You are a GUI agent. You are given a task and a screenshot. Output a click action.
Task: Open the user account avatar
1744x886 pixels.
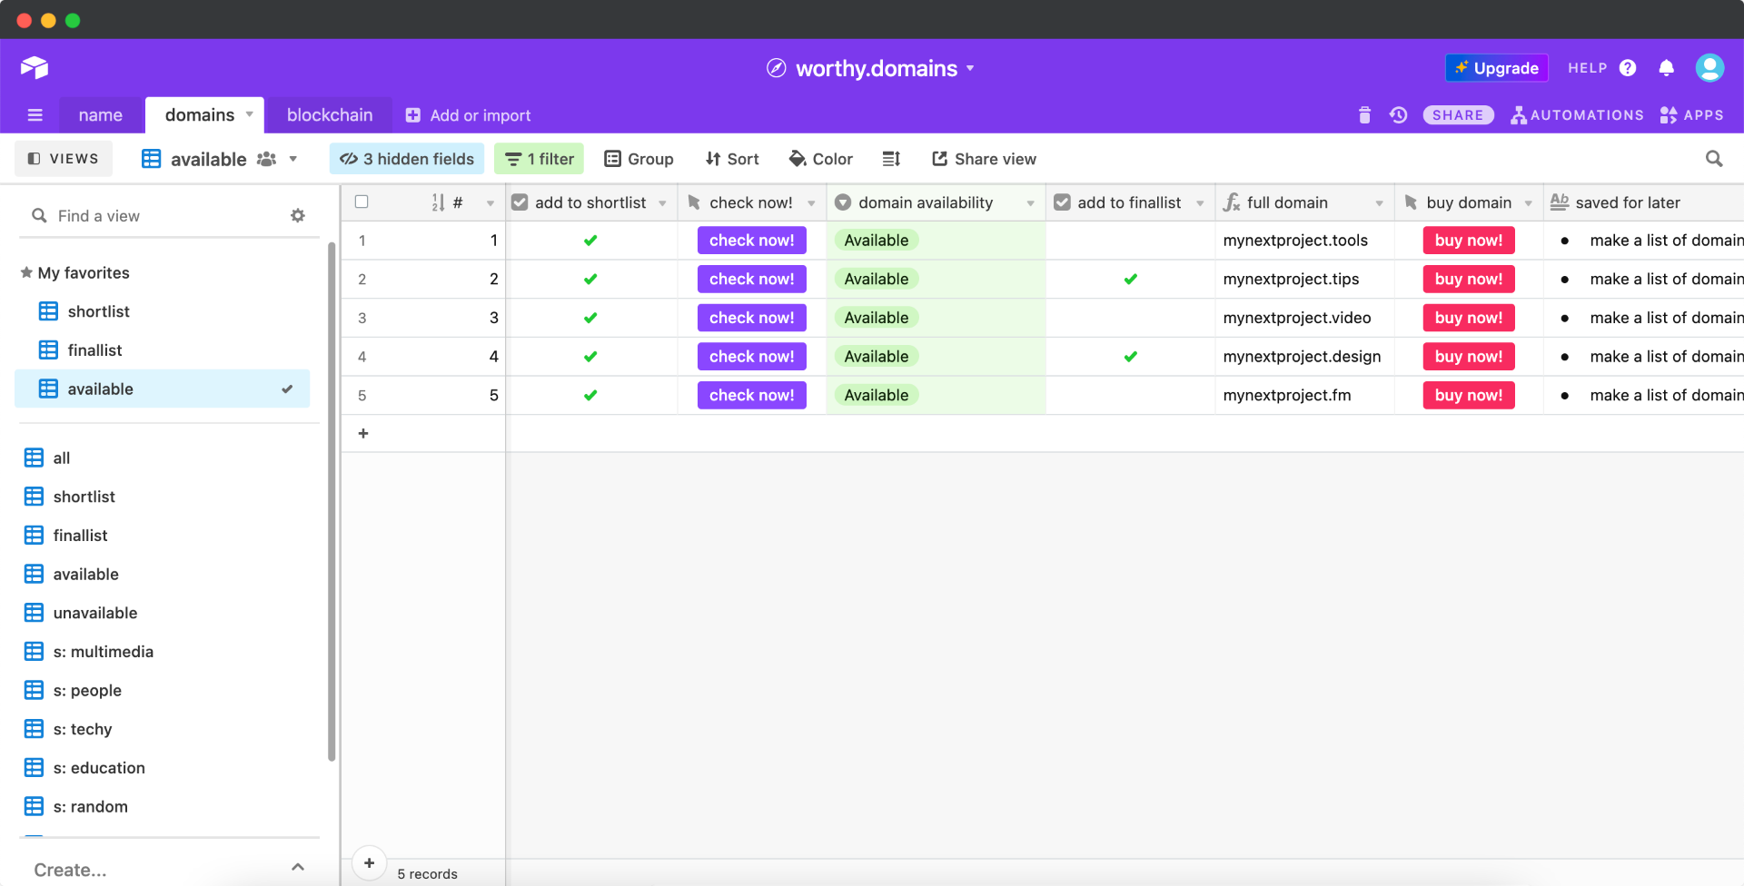point(1709,68)
